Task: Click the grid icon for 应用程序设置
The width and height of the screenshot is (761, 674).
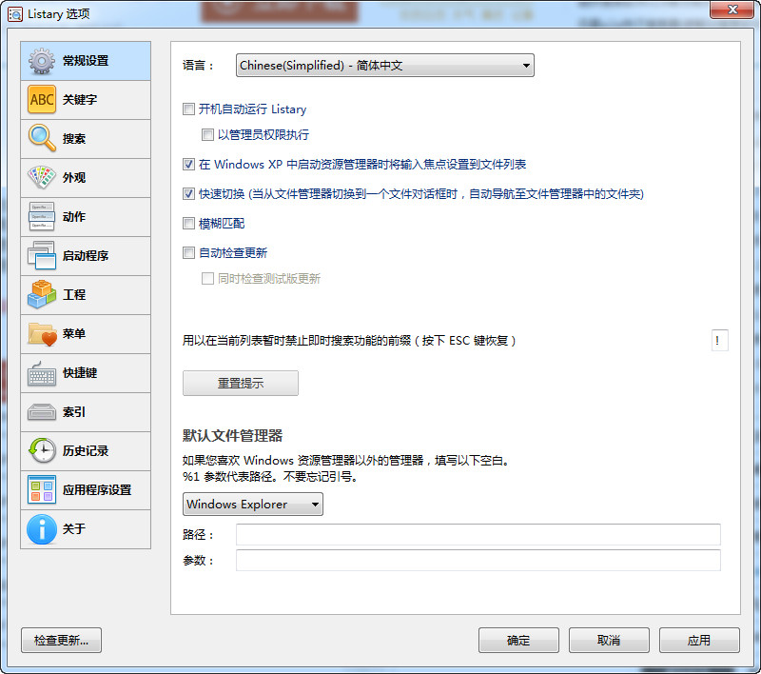Action: [x=42, y=490]
